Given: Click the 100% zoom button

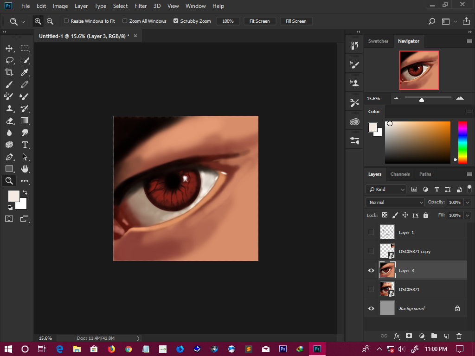Looking at the screenshot, I should point(228,21).
